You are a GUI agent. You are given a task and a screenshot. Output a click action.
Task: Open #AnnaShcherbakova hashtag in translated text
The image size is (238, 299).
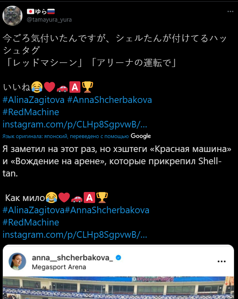pos(107,210)
